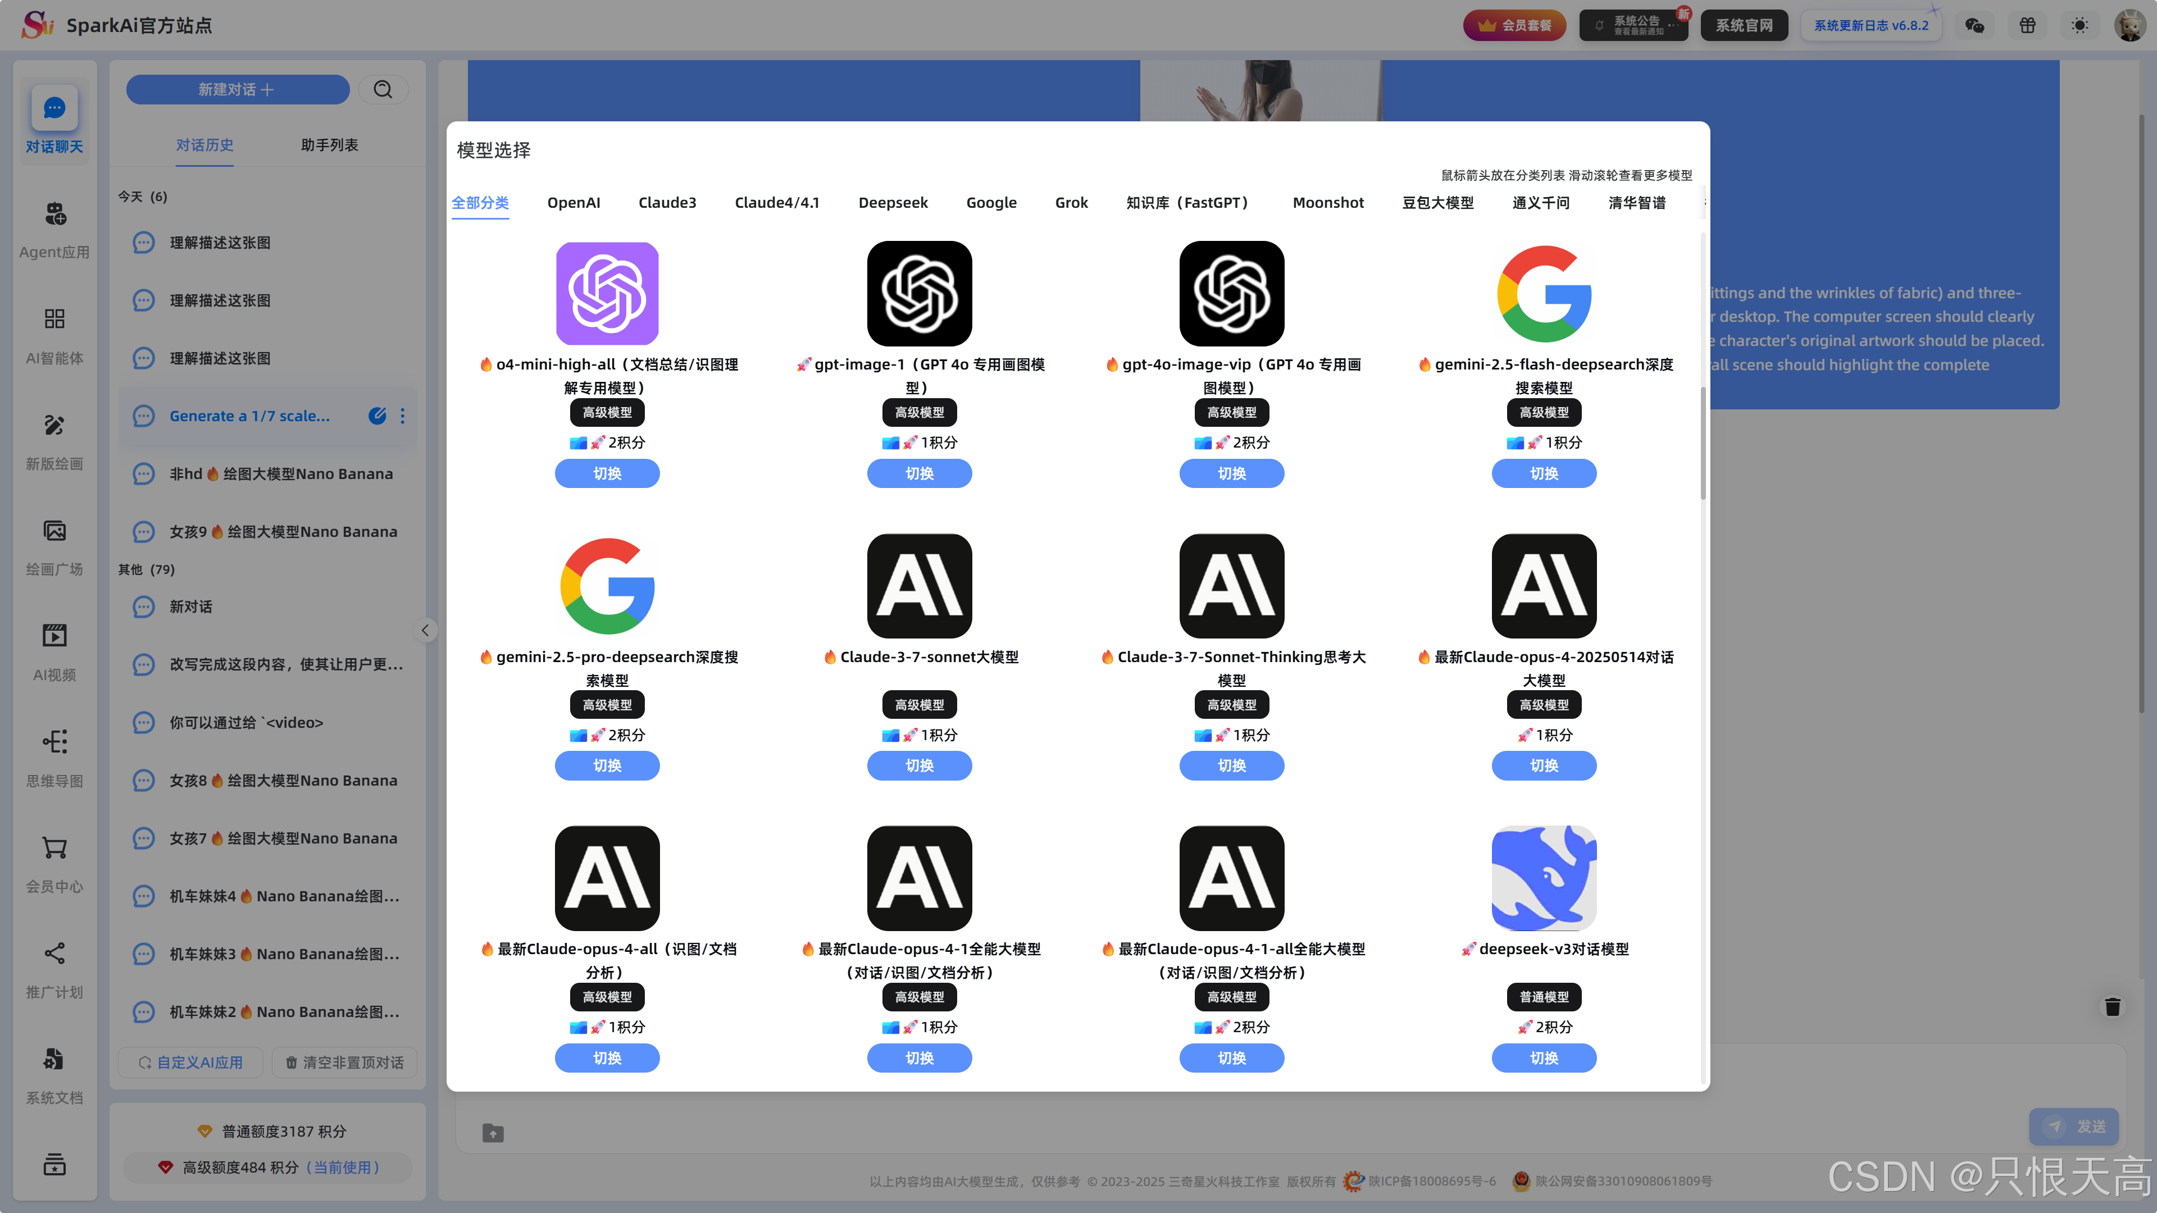Screen dimensions: 2157x1213
Task: Click the 发送 send button
Action: coord(2073,1127)
